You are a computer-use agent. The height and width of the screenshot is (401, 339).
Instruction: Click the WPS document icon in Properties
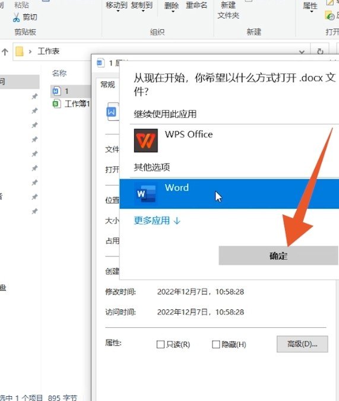[112, 111]
